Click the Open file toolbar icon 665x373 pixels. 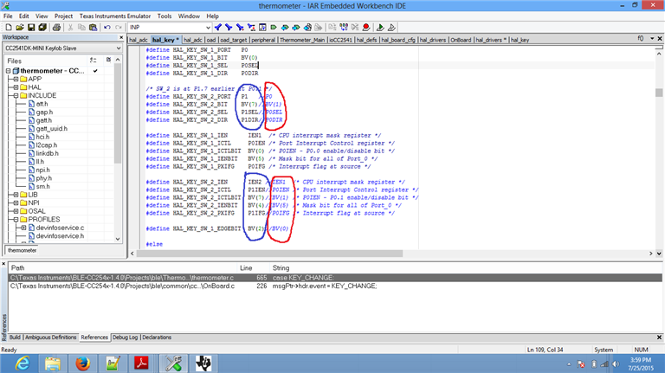tap(20, 28)
